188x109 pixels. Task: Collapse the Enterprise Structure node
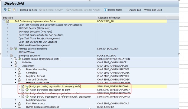coord(8,55)
